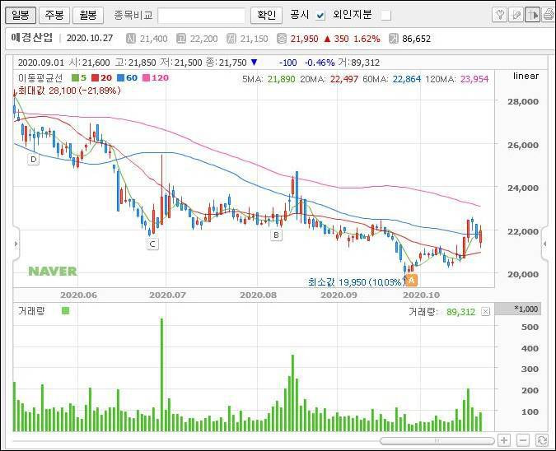
Task: Click the volume value 89,312 in green
Action: coord(460,312)
